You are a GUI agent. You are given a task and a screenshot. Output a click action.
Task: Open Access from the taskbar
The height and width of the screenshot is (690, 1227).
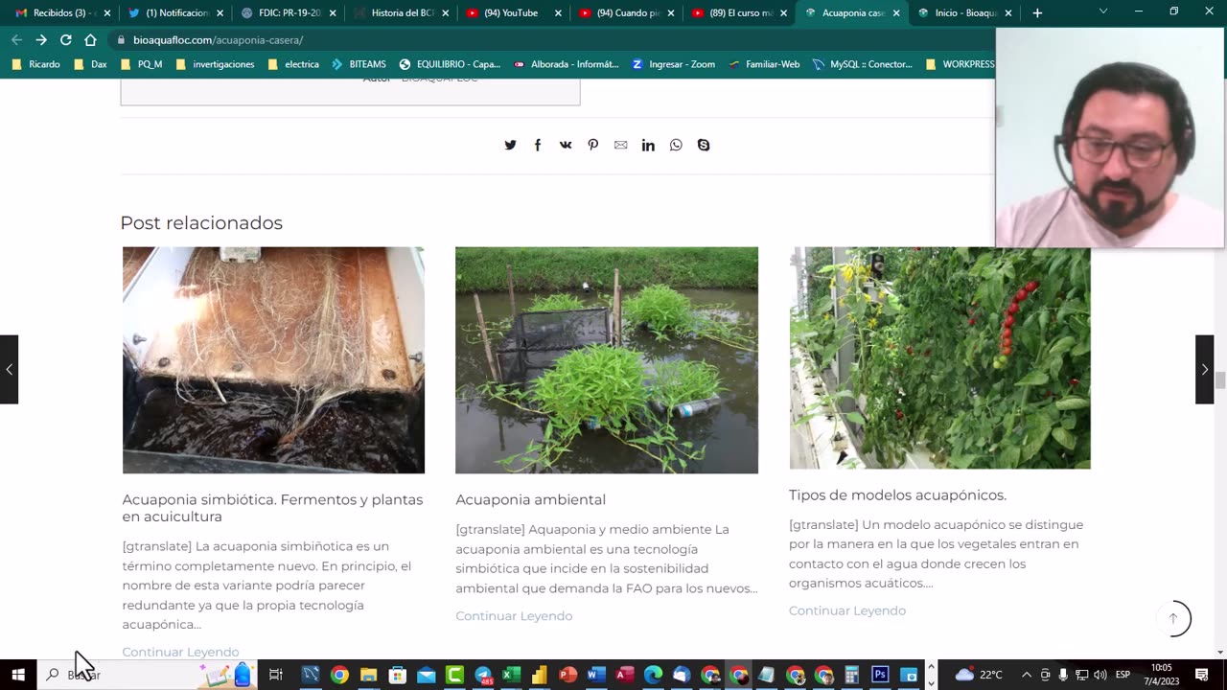pyautogui.click(x=624, y=675)
